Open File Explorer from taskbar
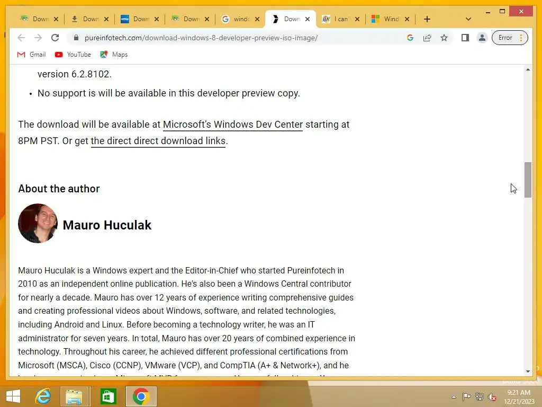Screen dimensions: 542x407 [x=74, y=396]
